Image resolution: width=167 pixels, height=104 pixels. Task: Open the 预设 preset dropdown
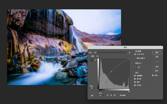tap(110, 52)
